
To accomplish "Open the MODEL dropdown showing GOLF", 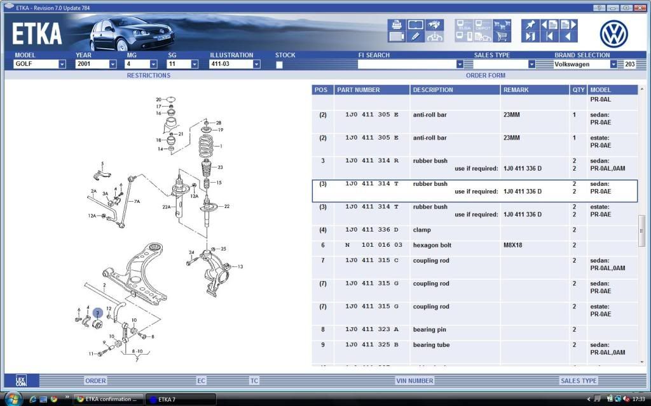I will pos(62,64).
